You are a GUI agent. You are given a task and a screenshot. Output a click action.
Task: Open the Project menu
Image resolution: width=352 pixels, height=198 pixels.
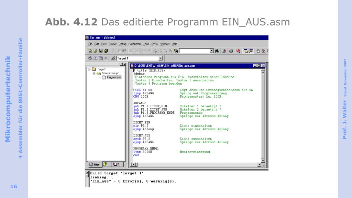pyautogui.click(x=112, y=44)
